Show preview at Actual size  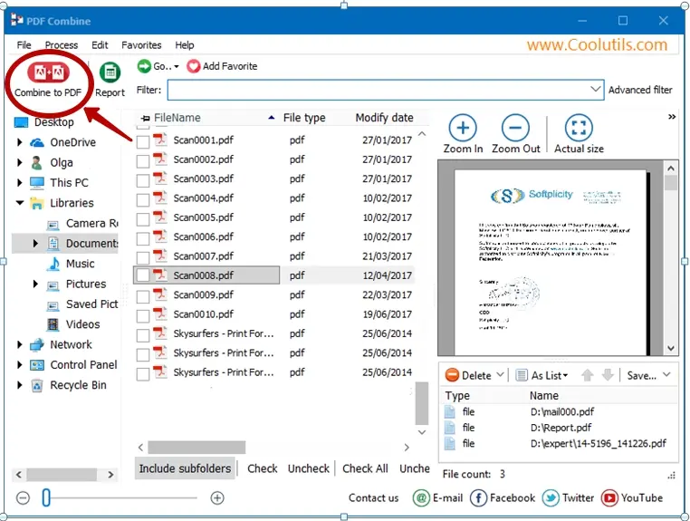point(579,128)
